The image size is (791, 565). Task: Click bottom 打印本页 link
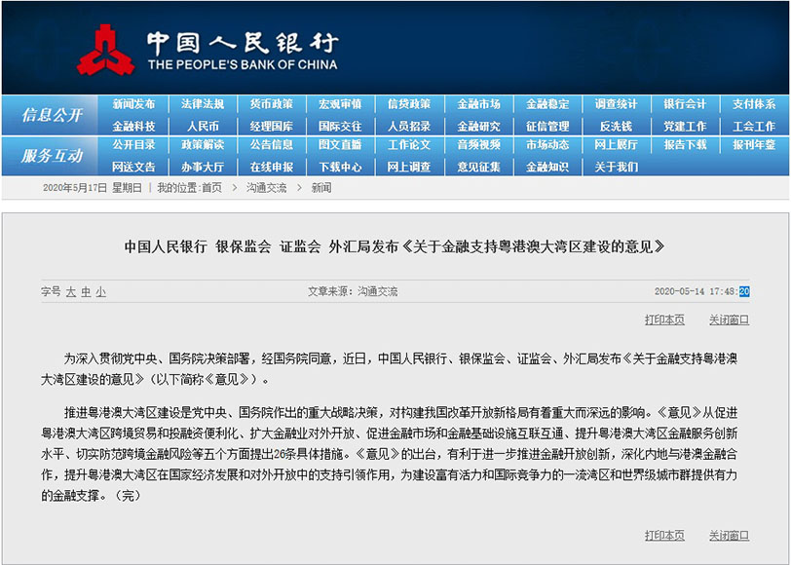tap(664, 535)
